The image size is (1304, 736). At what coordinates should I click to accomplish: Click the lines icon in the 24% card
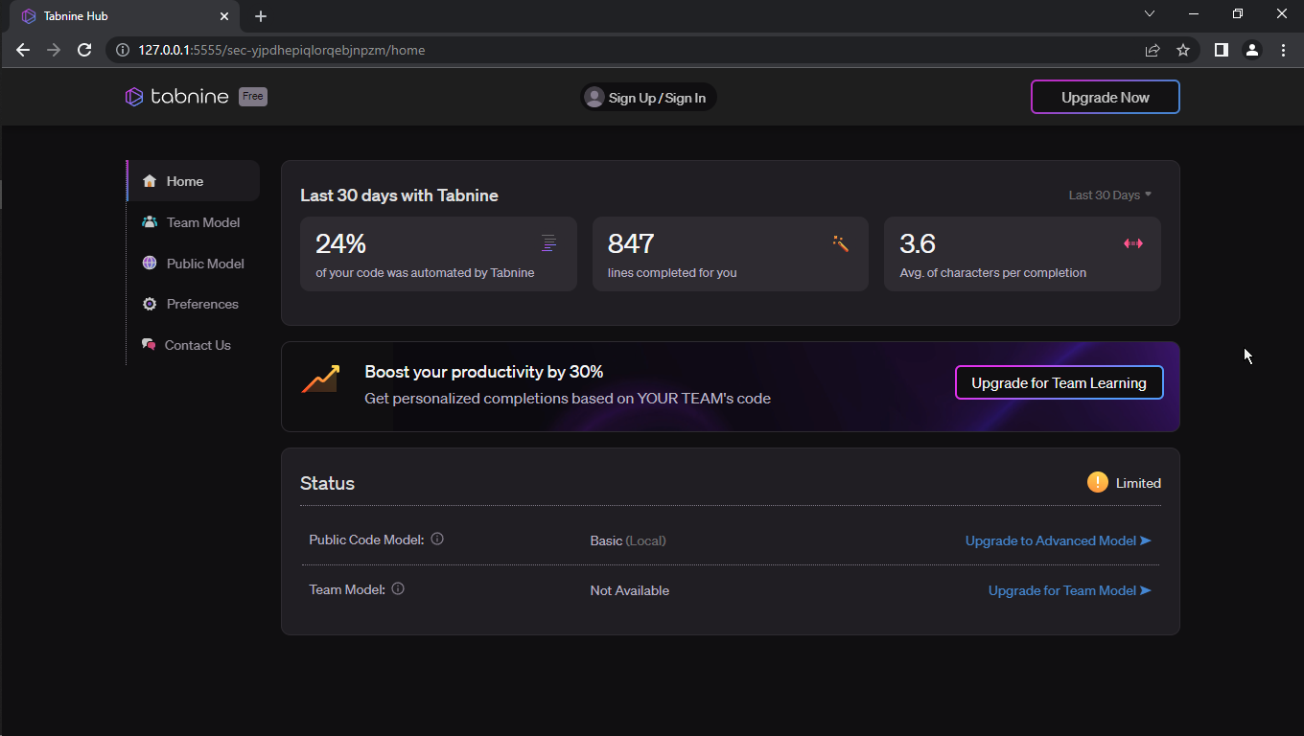(549, 243)
